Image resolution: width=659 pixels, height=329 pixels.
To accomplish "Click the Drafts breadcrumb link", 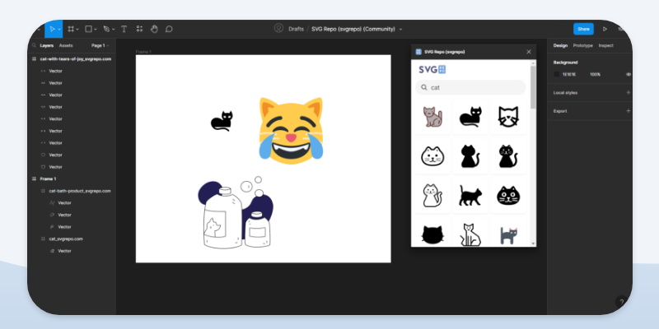I will [296, 29].
